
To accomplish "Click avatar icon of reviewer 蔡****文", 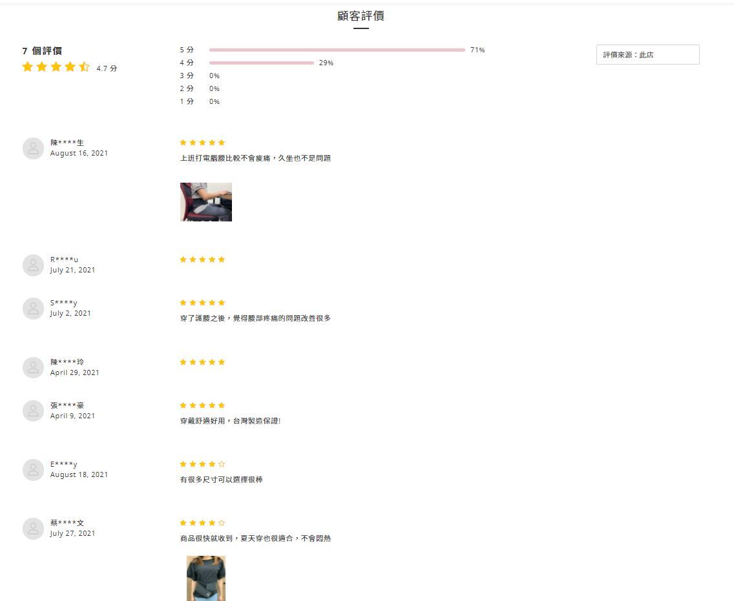I will click(33, 529).
